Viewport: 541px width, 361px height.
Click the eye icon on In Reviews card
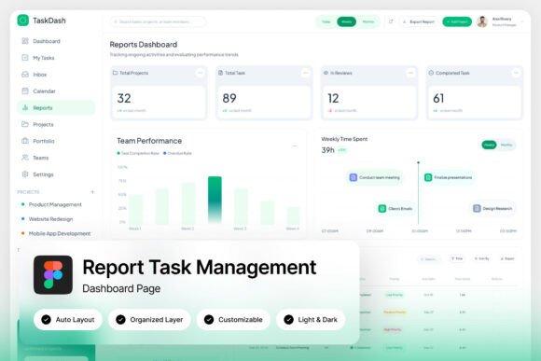click(x=326, y=73)
